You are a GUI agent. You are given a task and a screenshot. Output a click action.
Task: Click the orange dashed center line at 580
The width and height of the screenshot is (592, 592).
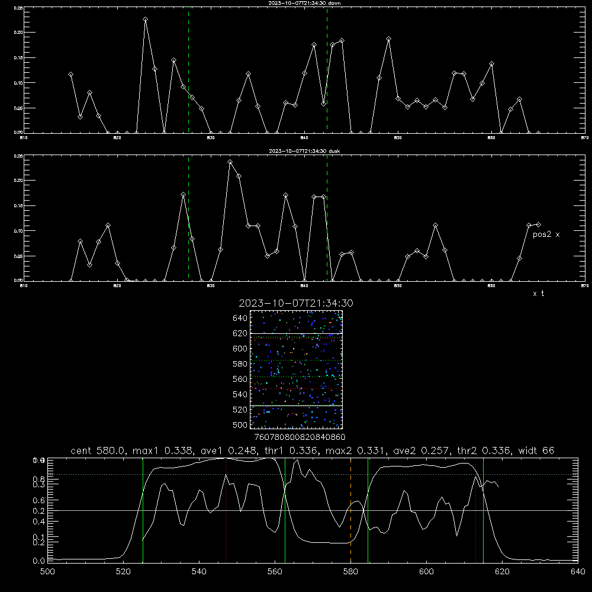click(x=350, y=510)
